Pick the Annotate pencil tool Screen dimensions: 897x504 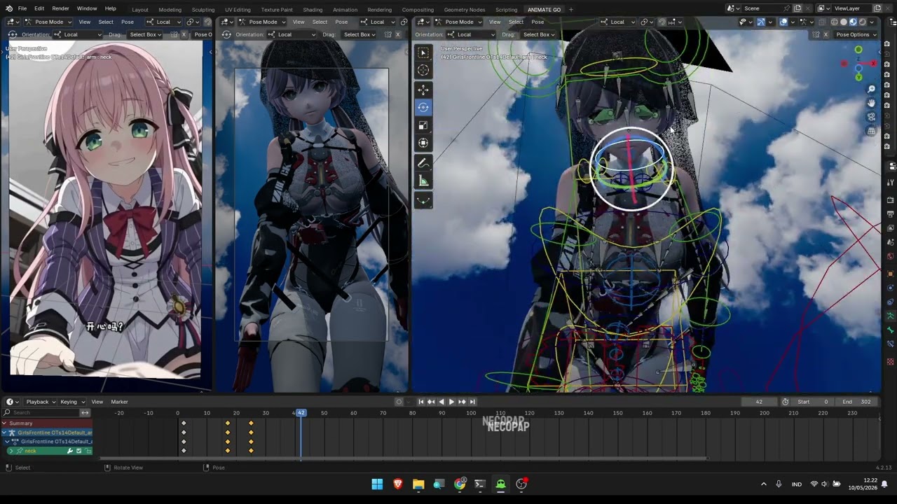click(423, 163)
